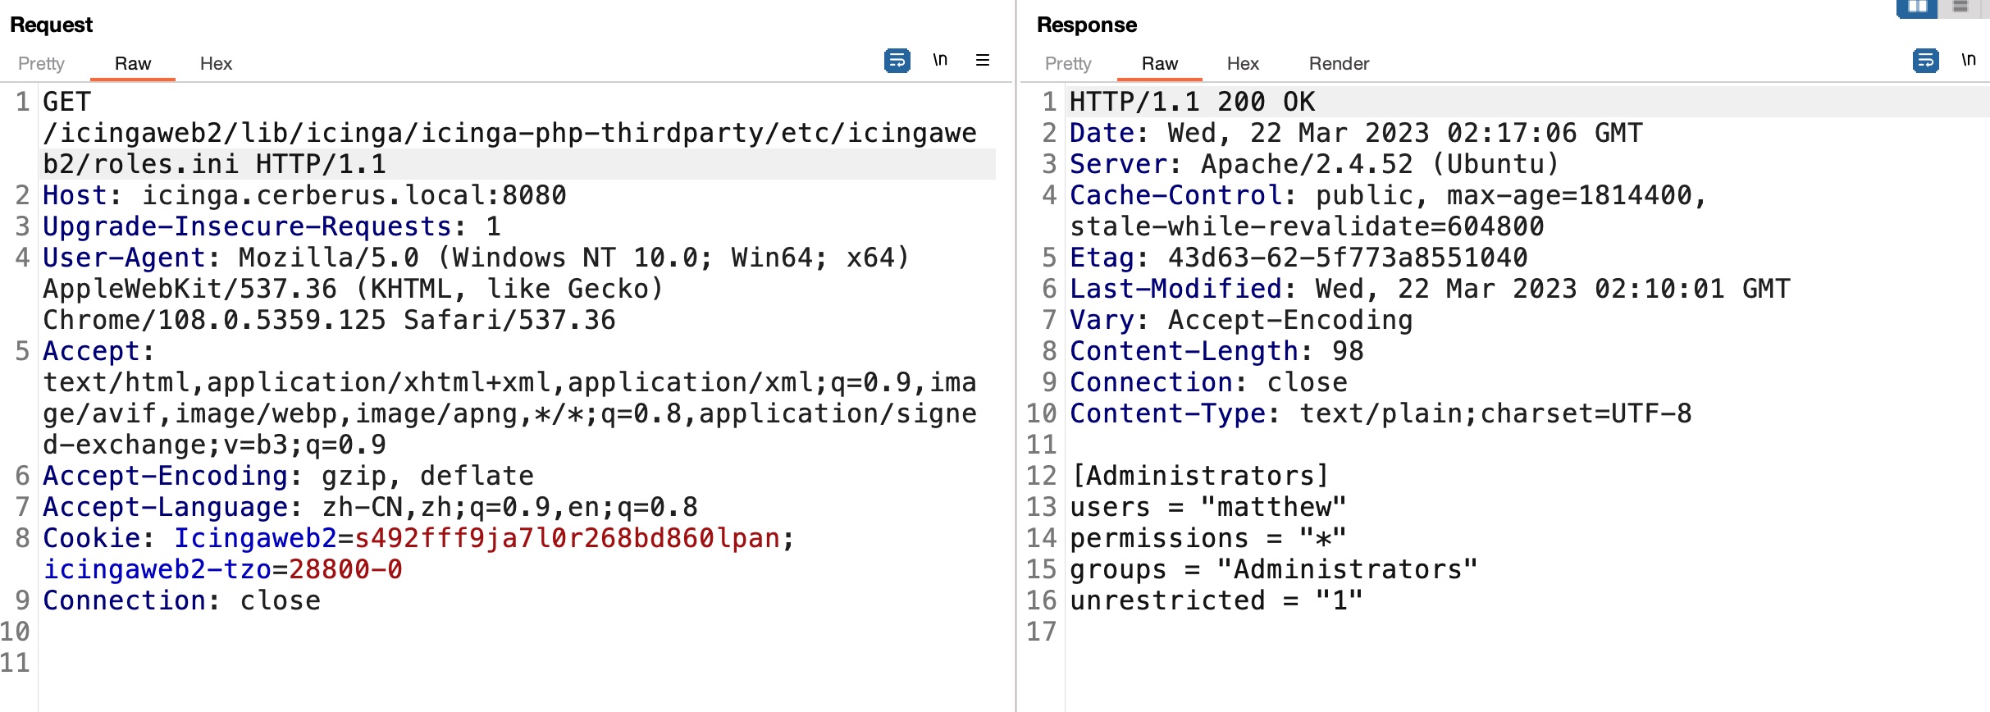Screen dimensions: 1990x712
Task: Click the Server: Apache/2.4.52 header
Action: [x=1315, y=164]
